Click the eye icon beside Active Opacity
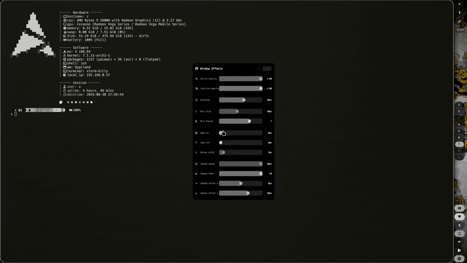The image size is (467, 263). pos(197,79)
